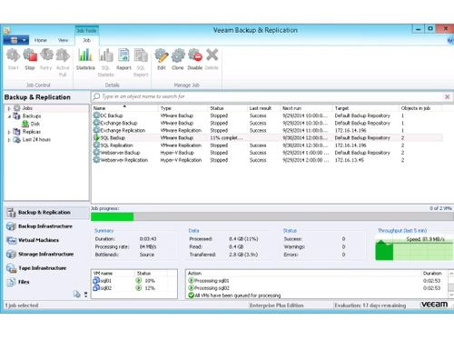Select the sql01 VM icon
This screenshot has width=454, height=341.
coord(96,281)
